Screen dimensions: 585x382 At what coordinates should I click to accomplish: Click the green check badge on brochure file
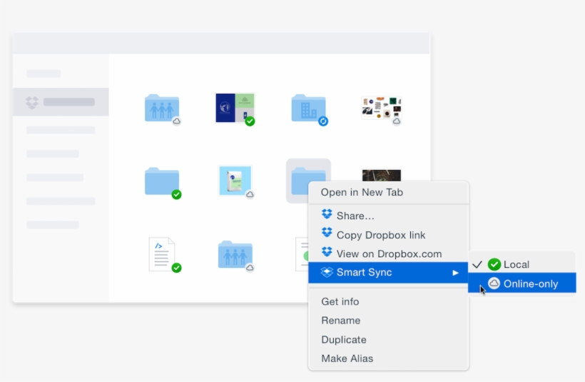[x=250, y=121]
